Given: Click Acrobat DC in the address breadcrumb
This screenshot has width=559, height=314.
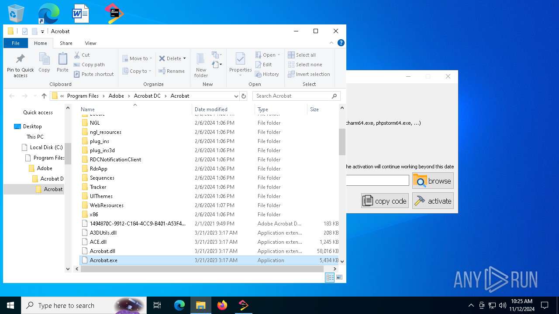Looking at the screenshot, I should pos(147,96).
